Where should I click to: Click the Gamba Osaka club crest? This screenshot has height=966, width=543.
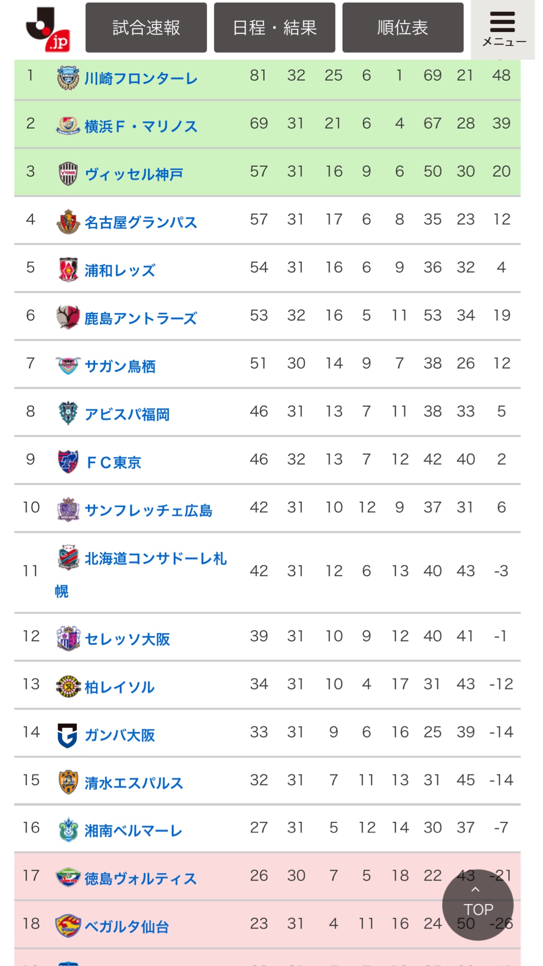(68, 735)
